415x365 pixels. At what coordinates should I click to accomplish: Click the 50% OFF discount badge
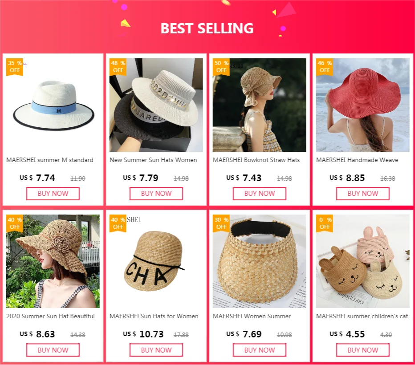click(221, 67)
